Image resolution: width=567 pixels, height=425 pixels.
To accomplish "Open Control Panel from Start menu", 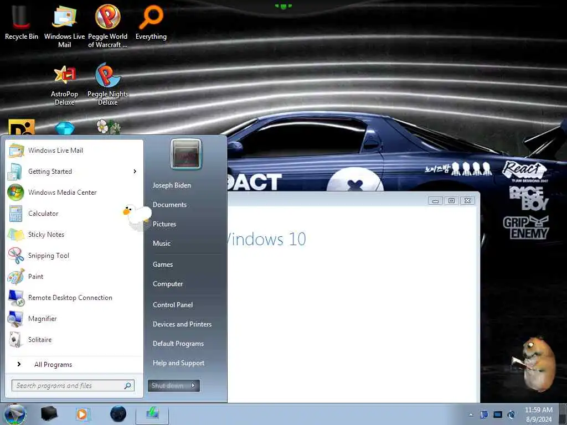I will (173, 305).
